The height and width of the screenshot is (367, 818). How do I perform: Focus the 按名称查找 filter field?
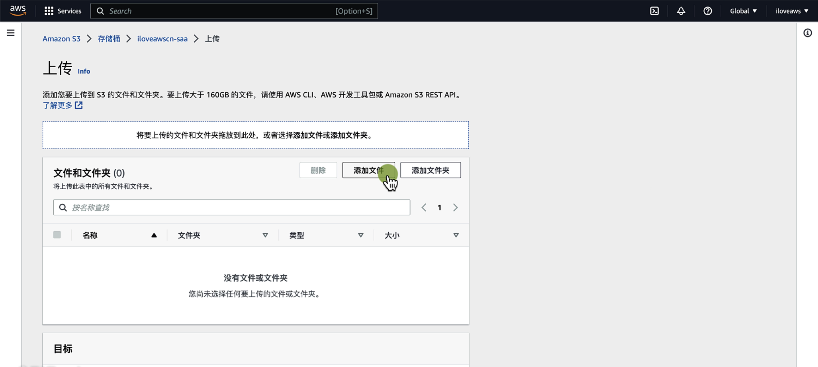(x=232, y=207)
